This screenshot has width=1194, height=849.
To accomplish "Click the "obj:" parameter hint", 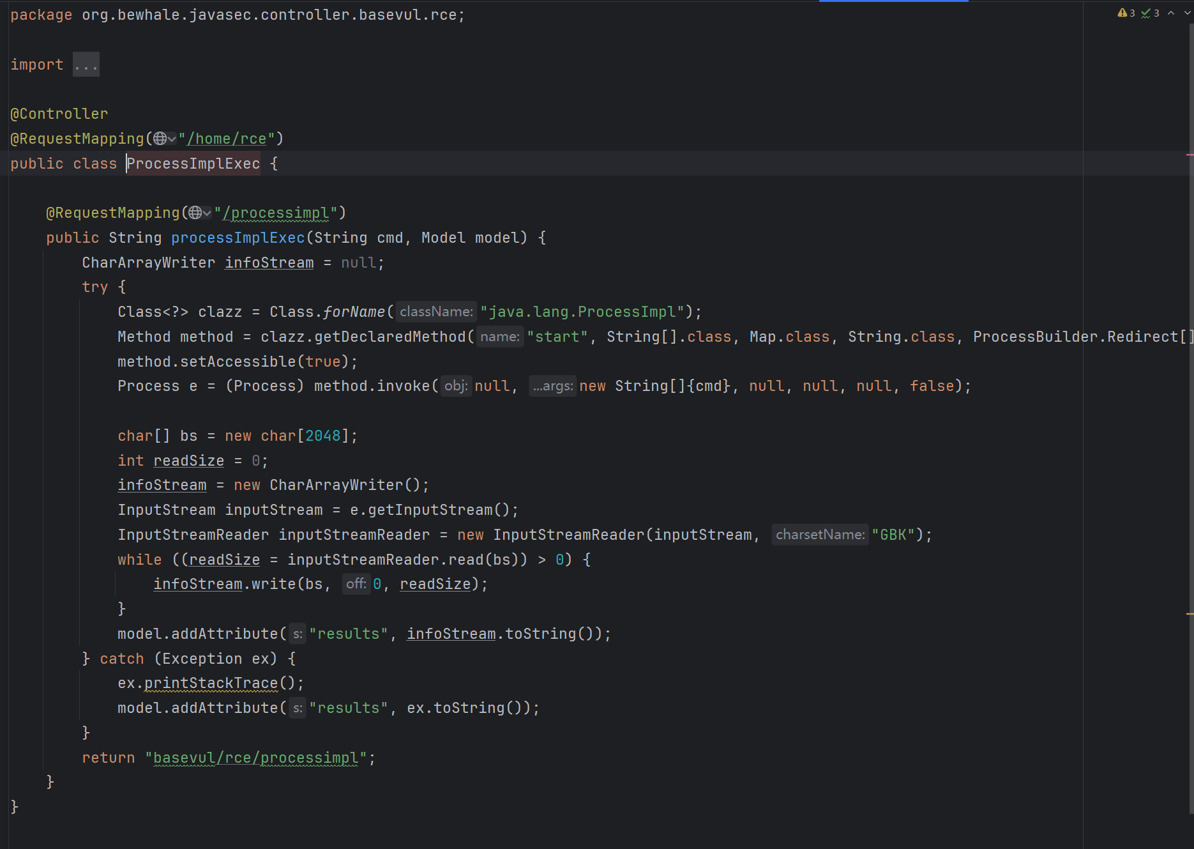I will 456,386.
